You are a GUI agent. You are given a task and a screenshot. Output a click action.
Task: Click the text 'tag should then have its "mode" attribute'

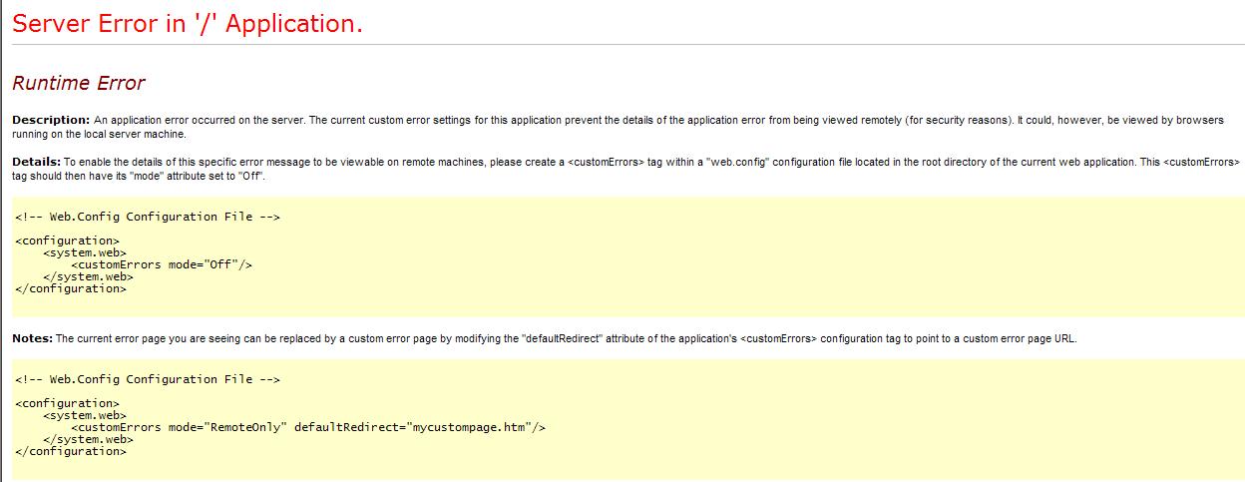[x=107, y=176]
